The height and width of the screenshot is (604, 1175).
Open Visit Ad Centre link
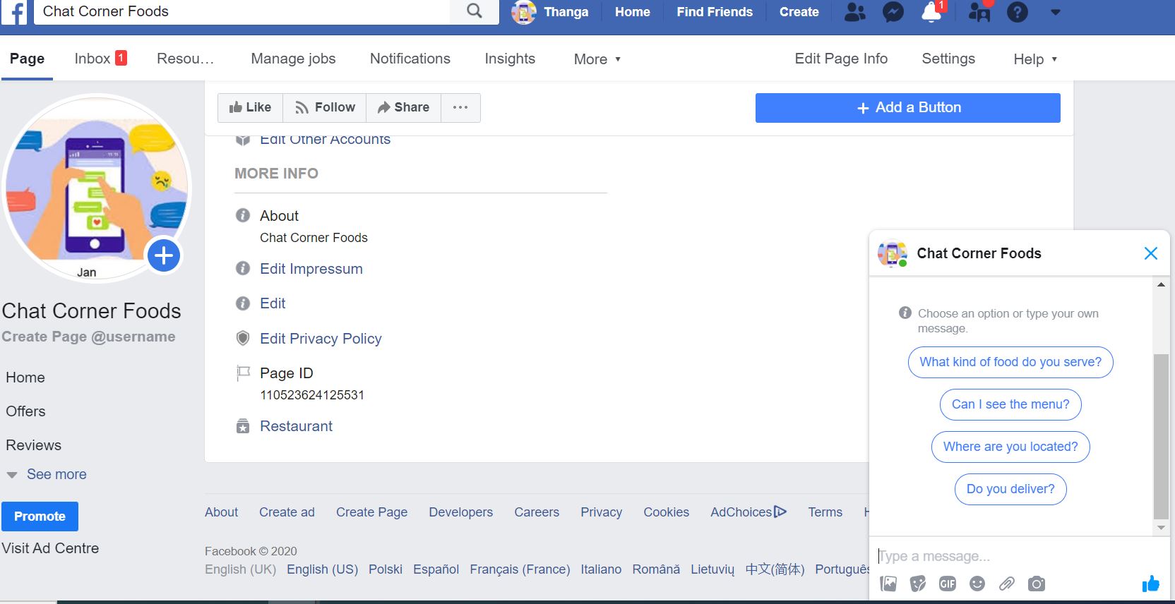pos(50,548)
